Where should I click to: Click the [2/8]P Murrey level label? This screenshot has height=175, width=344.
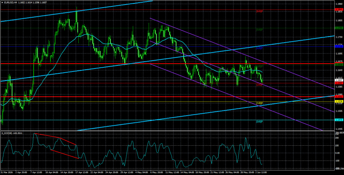pyautogui.click(x=259, y=85)
